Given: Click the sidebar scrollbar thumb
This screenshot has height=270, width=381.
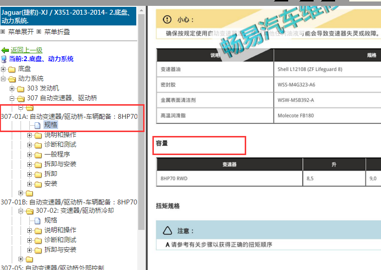Looking at the screenshot, I should pos(142,122).
